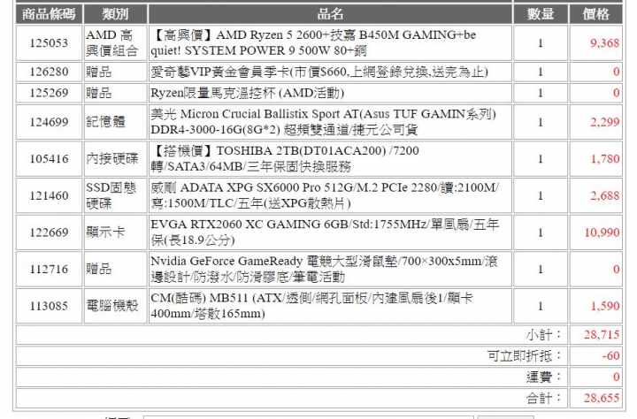The width and height of the screenshot is (637, 419).
Task: Click quantity 1 in row 122669
Action: (541, 232)
